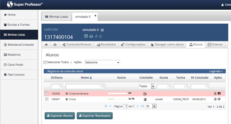Open the Concluído Todos filter dropdown
Viewport: 231px width, 124px height.
coord(146,86)
